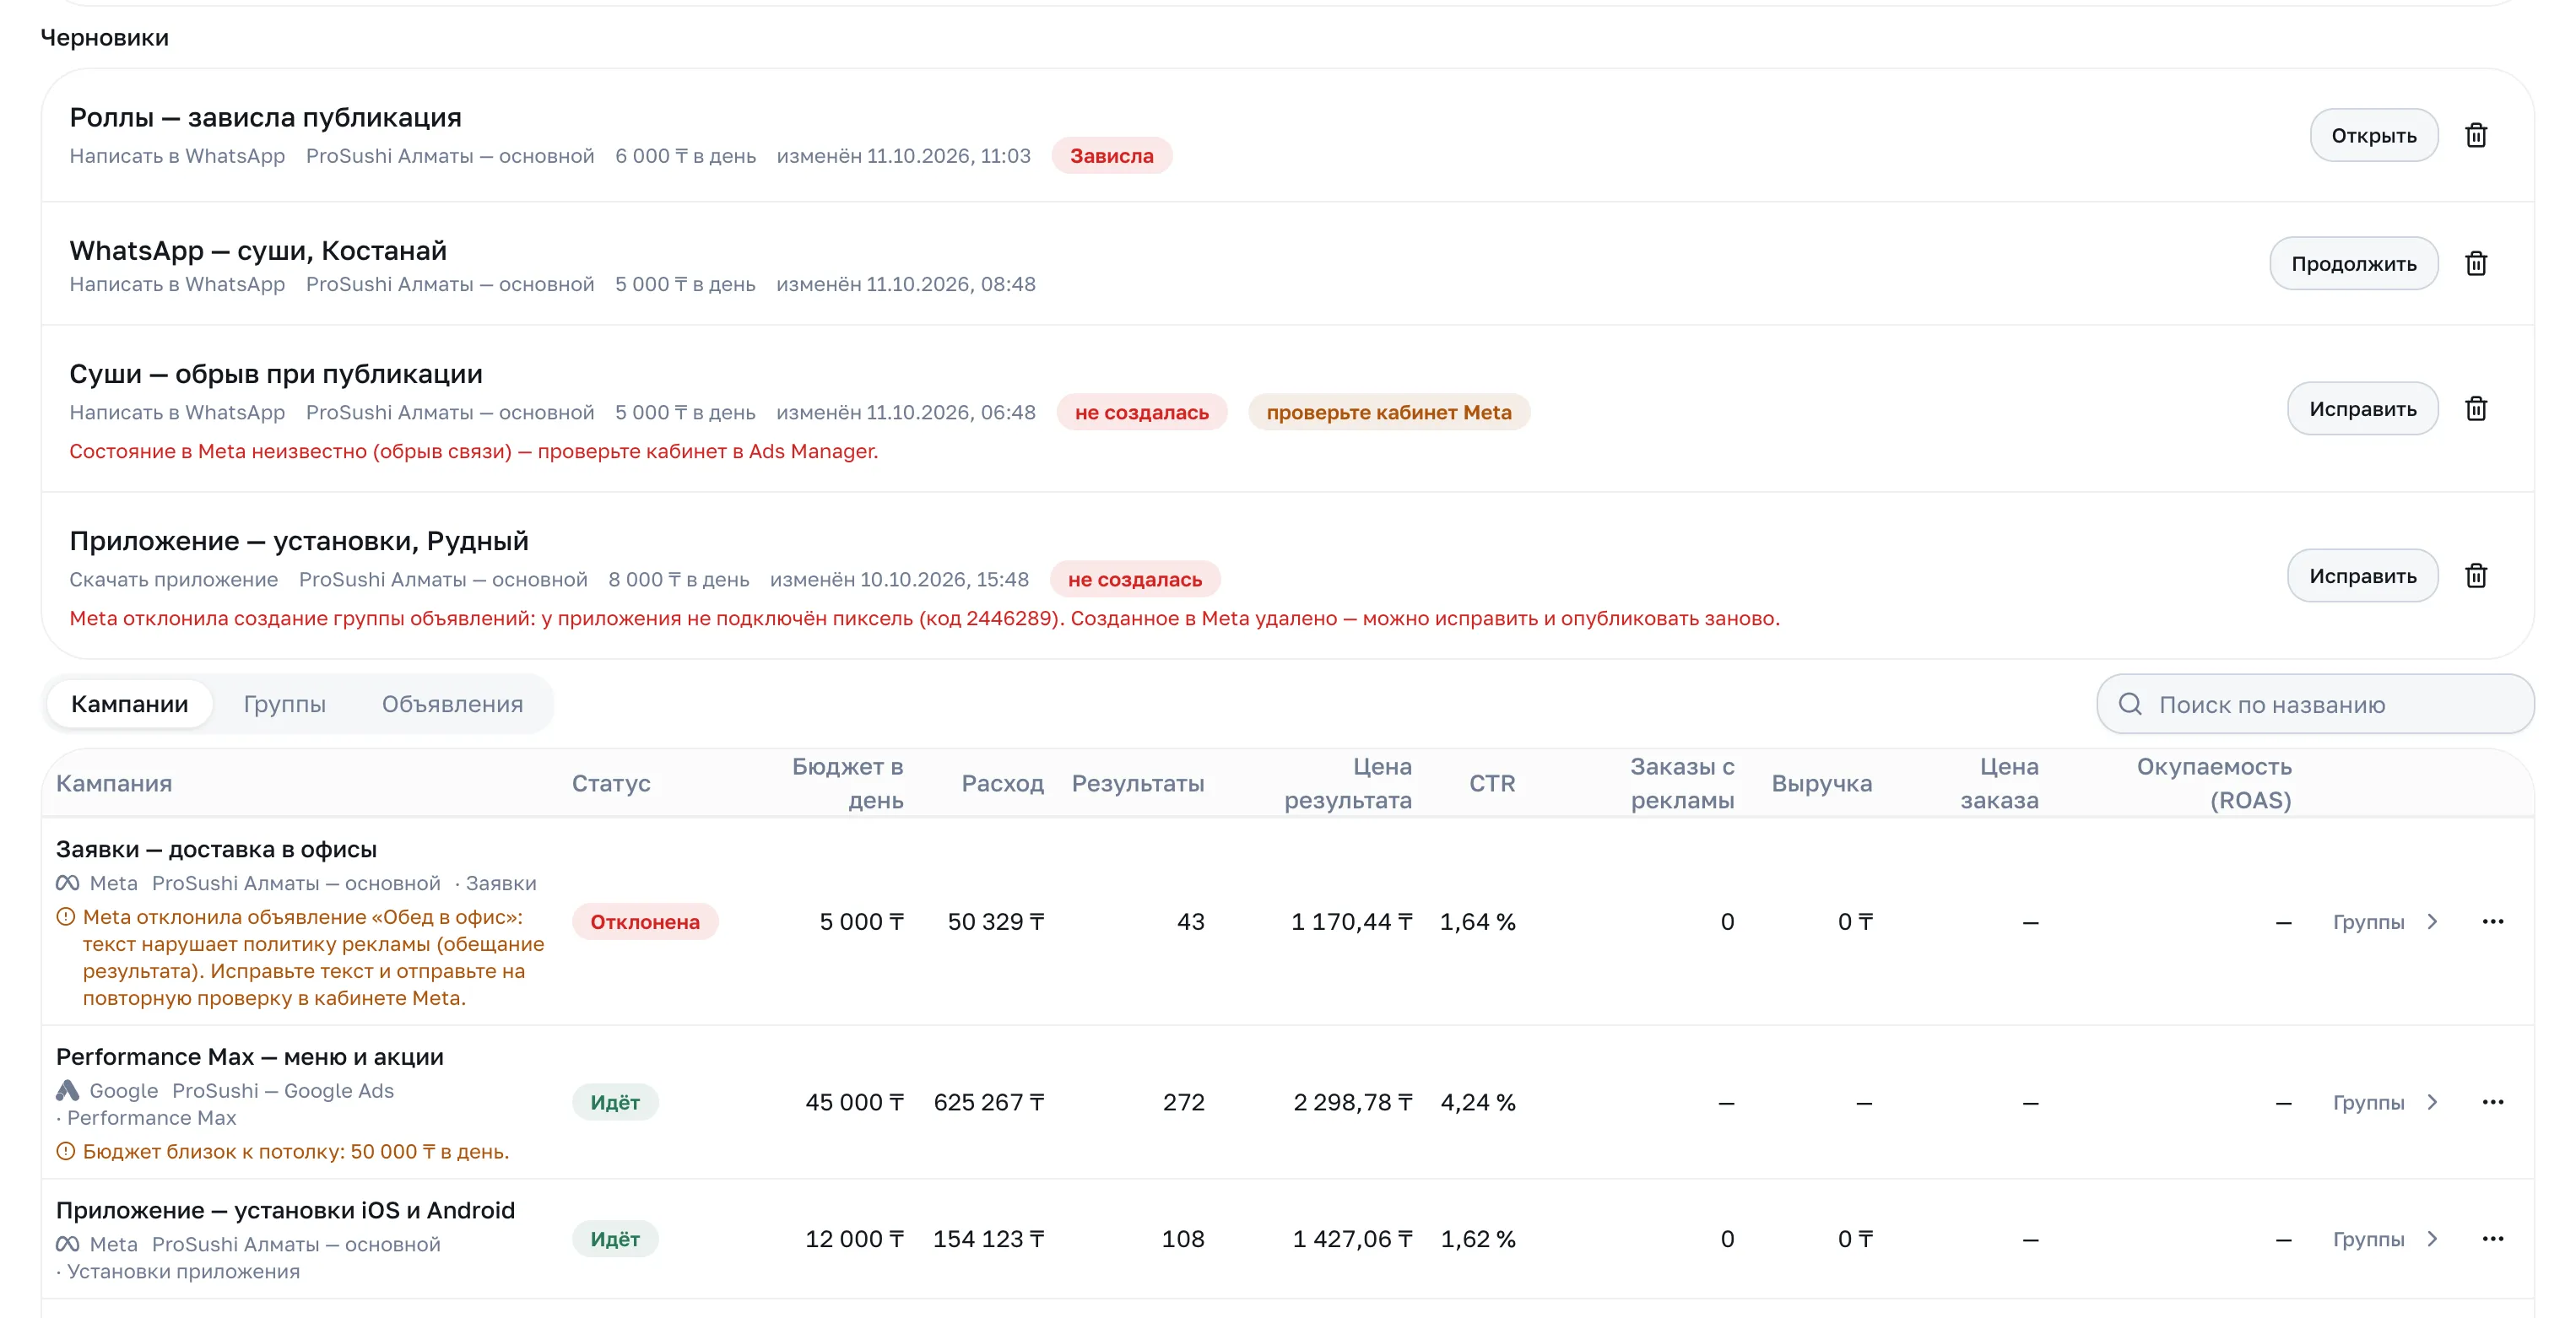Viewport: 2576px width, 1318px height.
Task: Expand groups of "Заявки — доставка в офисы"
Action: [x=2385, y=922]
